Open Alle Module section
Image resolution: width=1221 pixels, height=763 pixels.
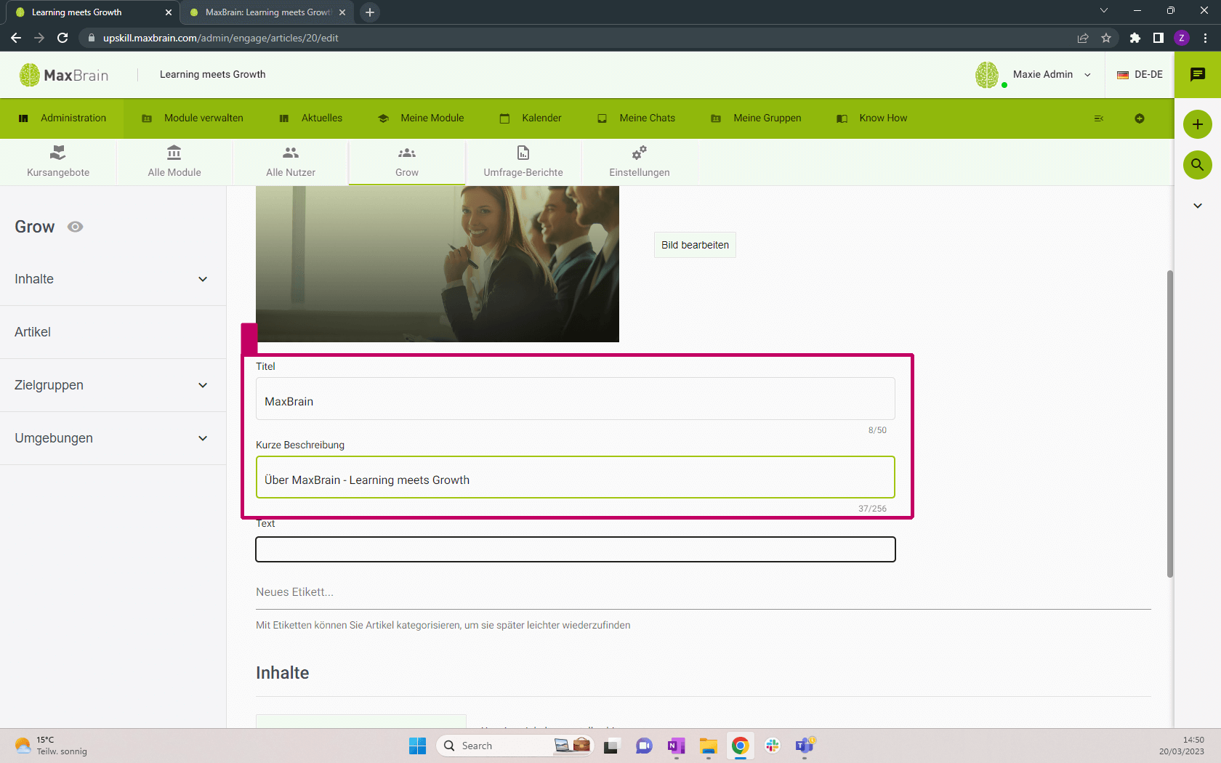[x=174, y=161]
